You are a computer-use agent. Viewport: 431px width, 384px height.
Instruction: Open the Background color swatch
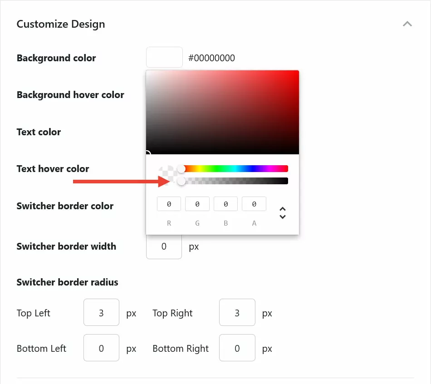164,57
